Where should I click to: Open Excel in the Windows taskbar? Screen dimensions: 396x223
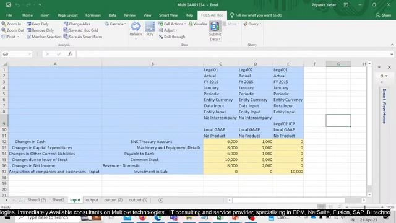point(220,217)
